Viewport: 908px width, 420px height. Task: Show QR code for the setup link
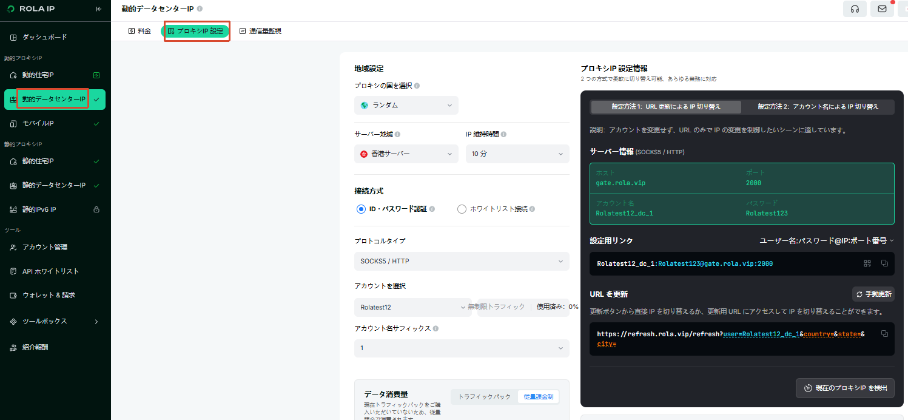(867, 263)
